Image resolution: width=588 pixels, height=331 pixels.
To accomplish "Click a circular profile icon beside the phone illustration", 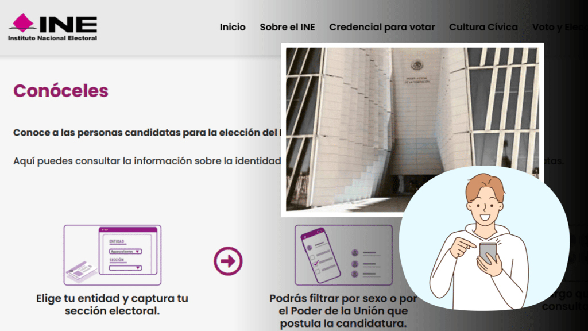I will click(354, 252).
